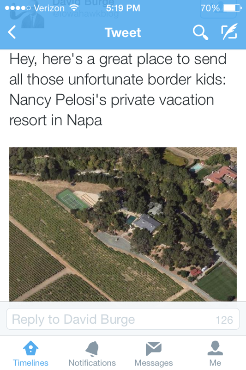Tap the Notifications bell icon
Viewport: 246px width, 370px height.
point(92,349)
